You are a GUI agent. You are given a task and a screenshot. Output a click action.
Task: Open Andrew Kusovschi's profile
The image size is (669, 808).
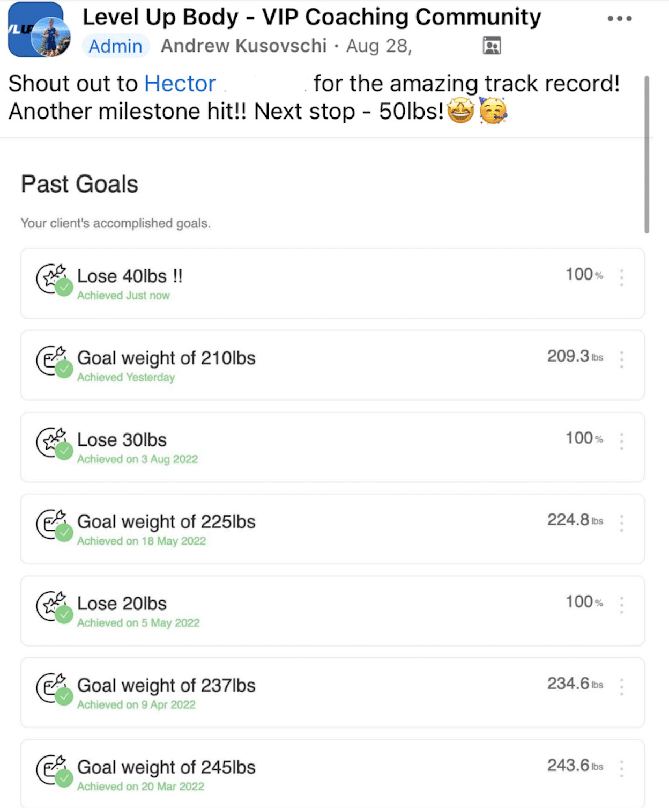click(244, 46)
